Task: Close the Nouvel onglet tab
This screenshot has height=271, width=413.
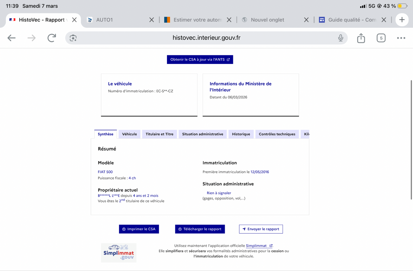Action: (x=306, y=20)
